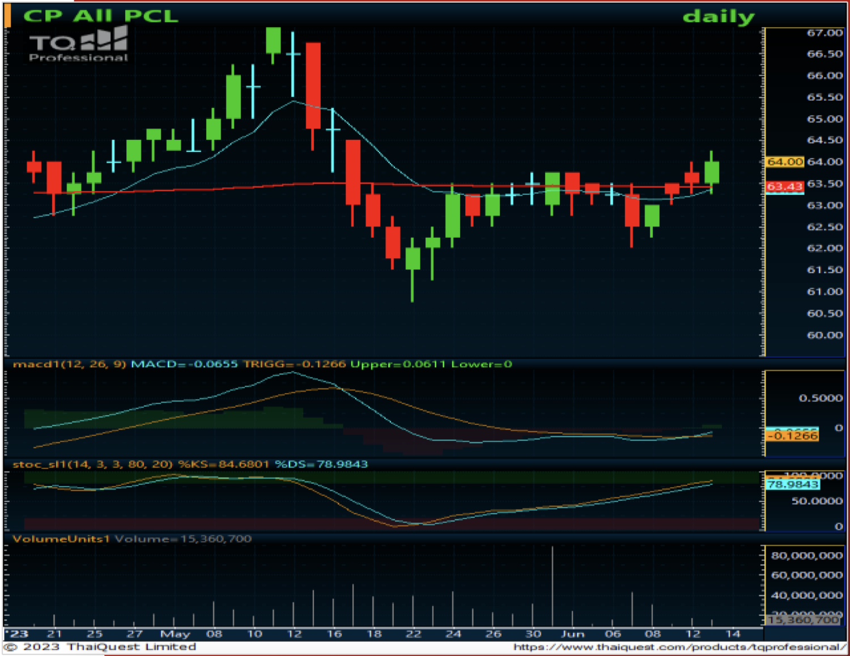Click the 22 date axis label
The height and width of the screenshot is (656, 850).
(x=414, y=634)
